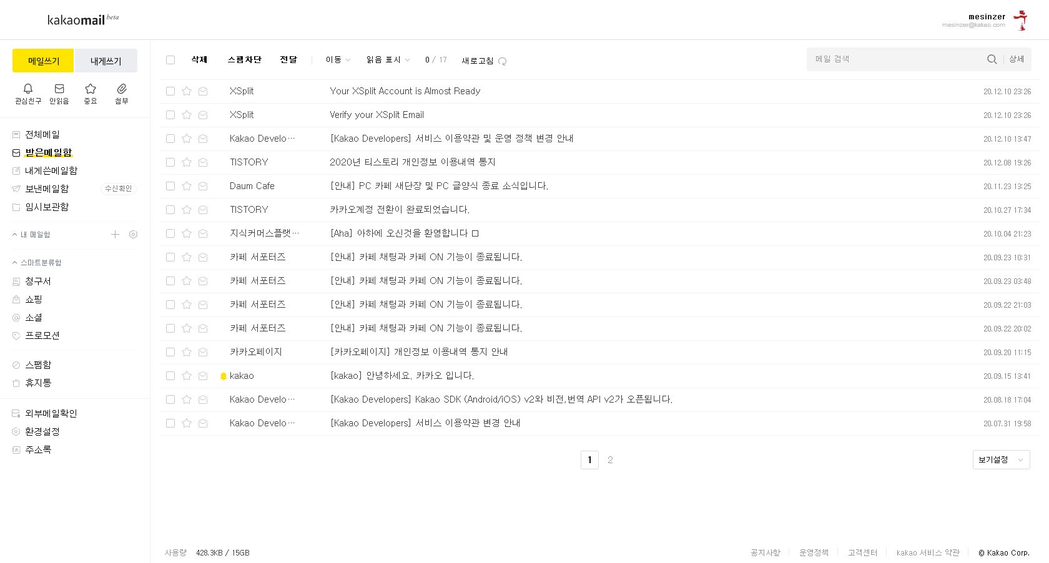Toggle read envelope icon on 2020년 티스토리 mail
The height and width of the screenshot is (563, 1049).
coord(203,162)
